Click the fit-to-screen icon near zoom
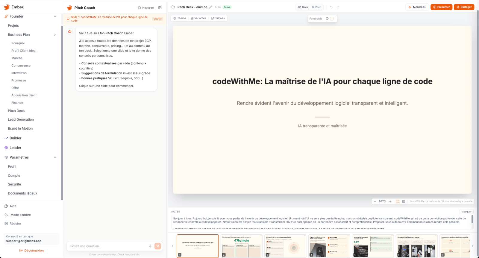 [x=398, y=201]
